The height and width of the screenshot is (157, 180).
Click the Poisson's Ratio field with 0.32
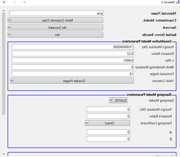tap(73, 54)
